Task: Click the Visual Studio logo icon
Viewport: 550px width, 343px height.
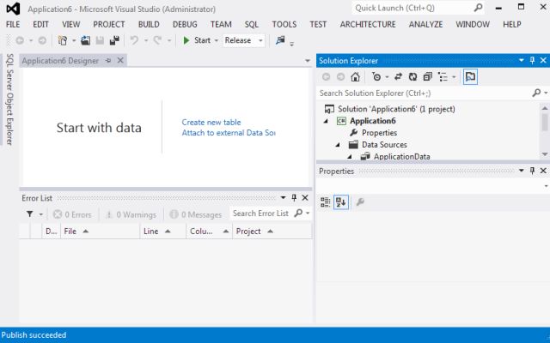Action: pyautogui.click(x=14, y=9)
